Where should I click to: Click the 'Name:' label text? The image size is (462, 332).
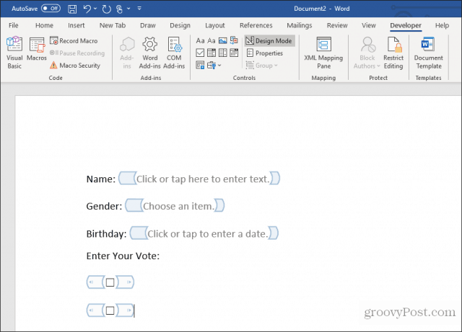[101, 179]
